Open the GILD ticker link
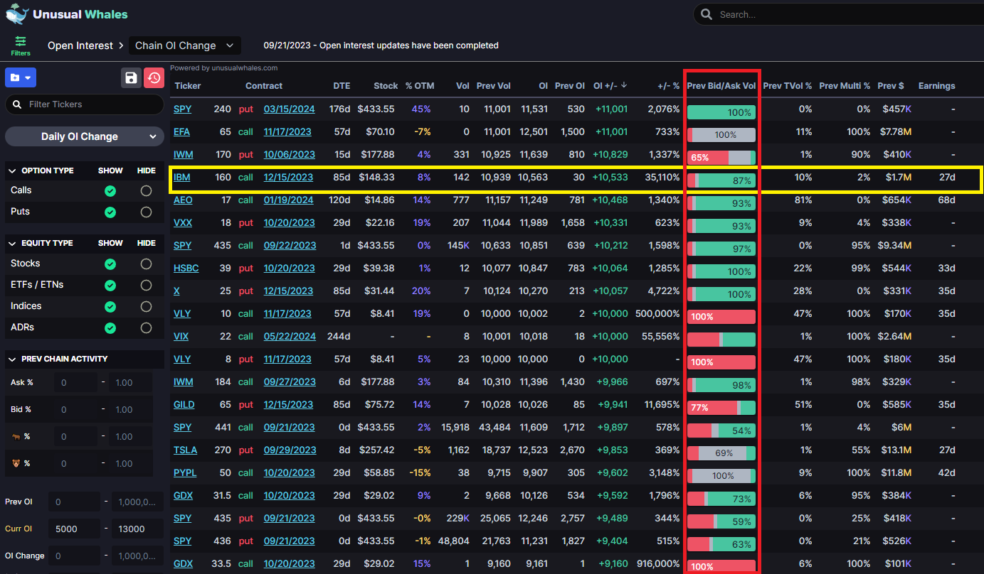984x574 pixels. 184,405
